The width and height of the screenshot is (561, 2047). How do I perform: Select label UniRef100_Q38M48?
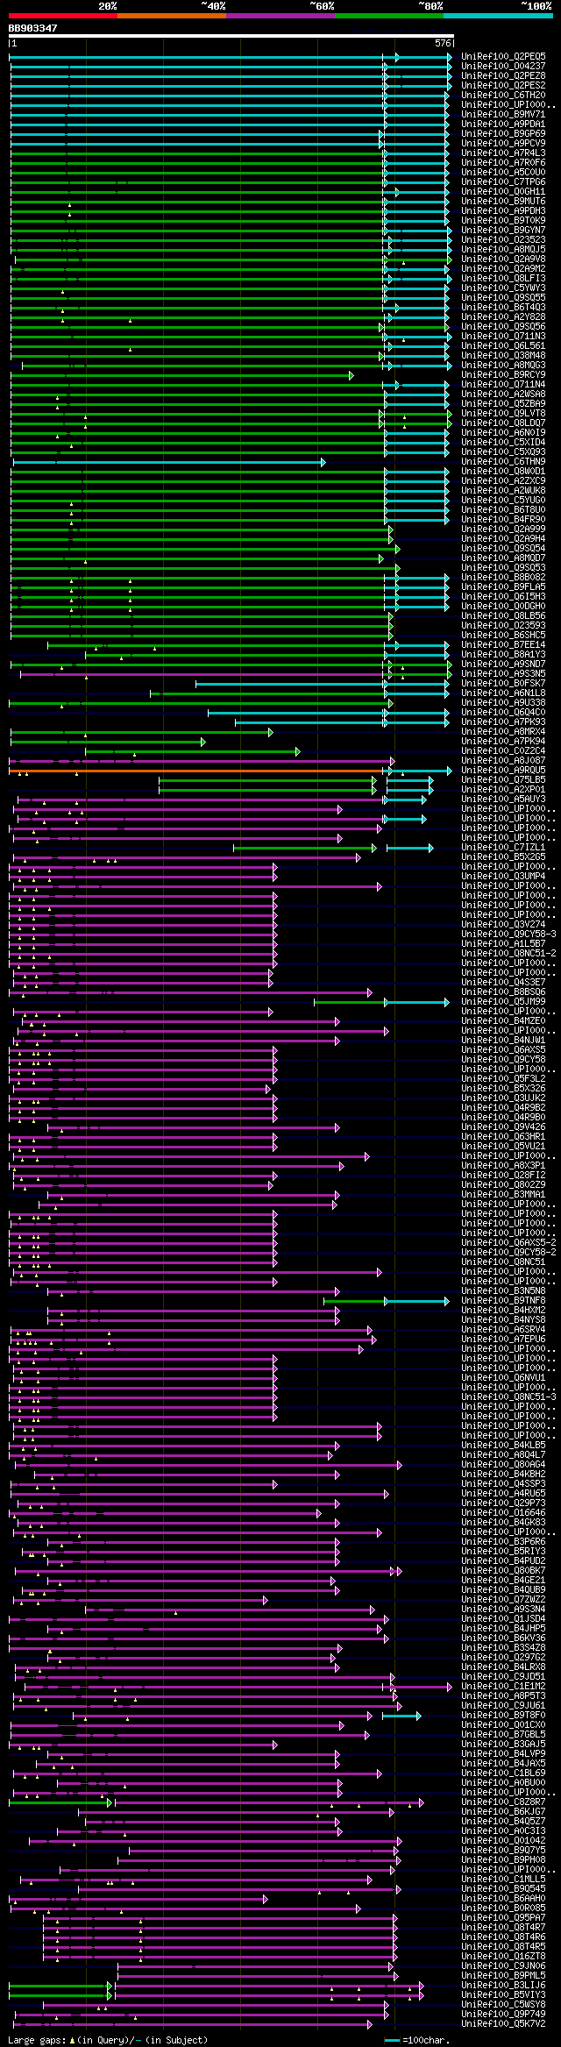pyautogui.click(x=503, y=355)
